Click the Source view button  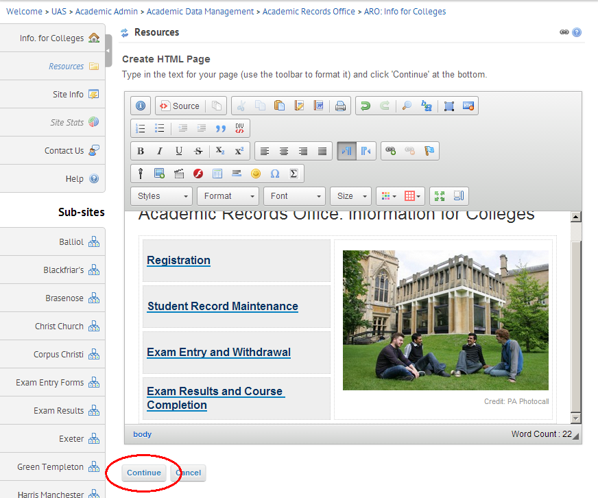(179, 106)
